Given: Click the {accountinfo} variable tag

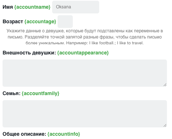Looking at the screenshot, I should [64, 134].
